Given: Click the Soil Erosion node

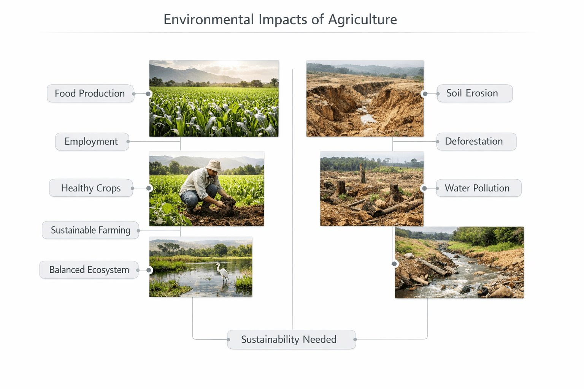Looking at the screenshot, I should 474,93.
